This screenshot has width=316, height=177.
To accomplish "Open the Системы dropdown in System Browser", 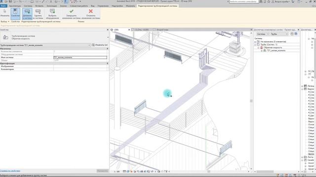I will coord(263,34).
